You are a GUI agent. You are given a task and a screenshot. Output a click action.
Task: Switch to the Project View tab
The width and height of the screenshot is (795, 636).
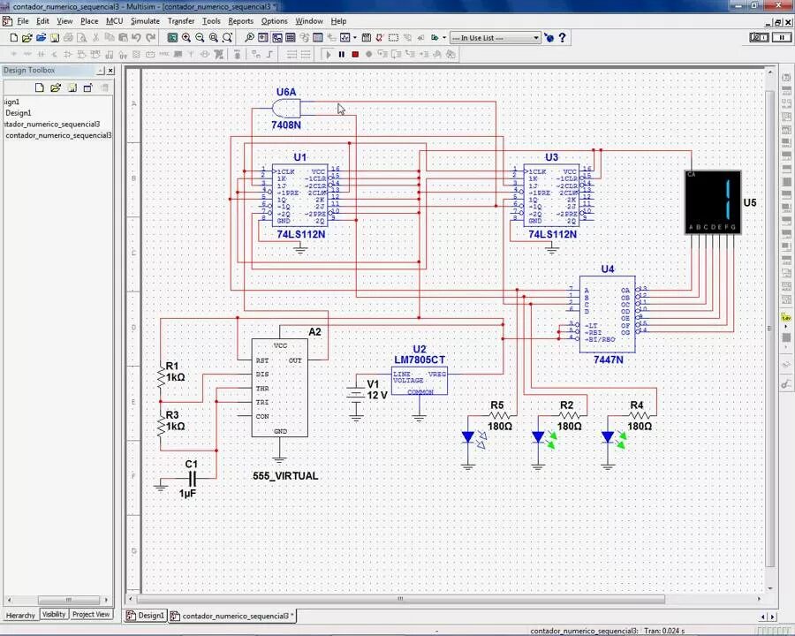tap(91, 614)
